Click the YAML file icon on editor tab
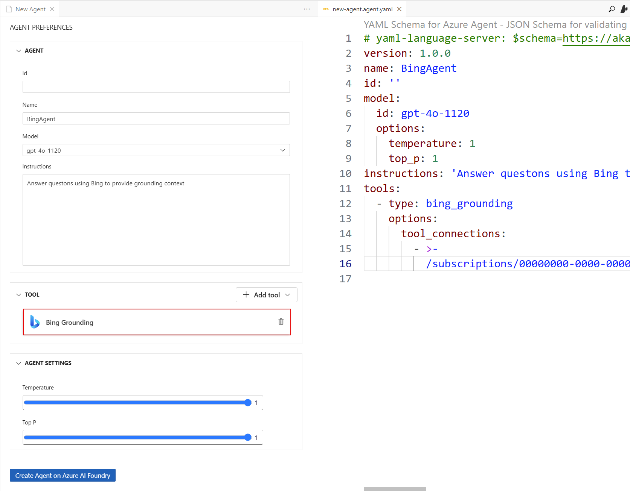Viewport: 630px width, 491px height. (326, 9)
